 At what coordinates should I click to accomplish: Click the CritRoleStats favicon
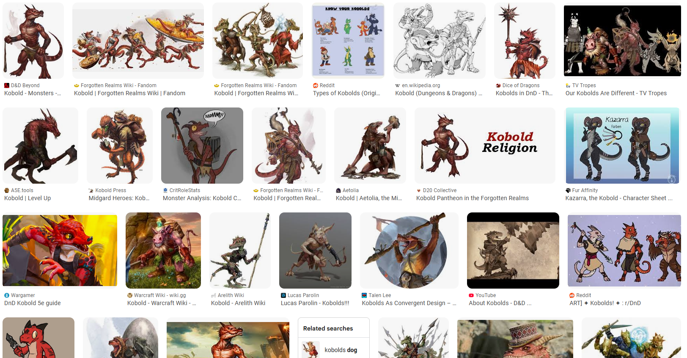click(x=165, y=190)
